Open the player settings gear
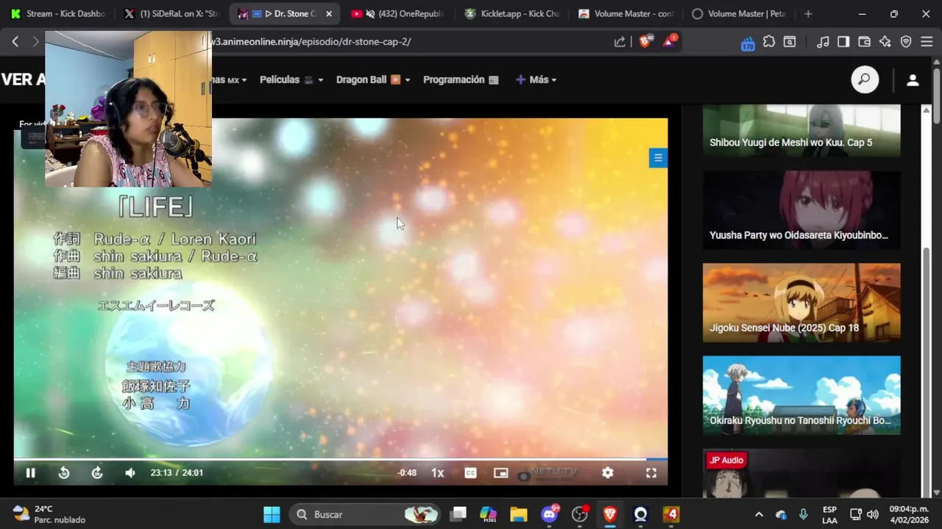This screenshot has width=942, height=529. [608, 473]
